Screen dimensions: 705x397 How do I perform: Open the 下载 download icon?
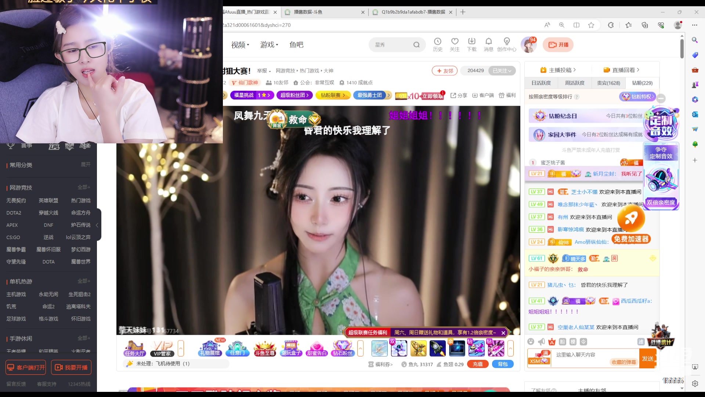[x=471, y=44]
